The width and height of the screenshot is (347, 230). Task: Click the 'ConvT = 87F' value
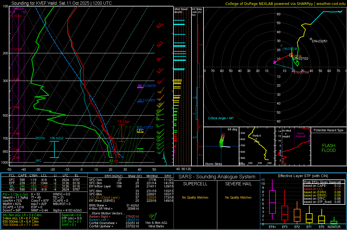tap(40, 201)
